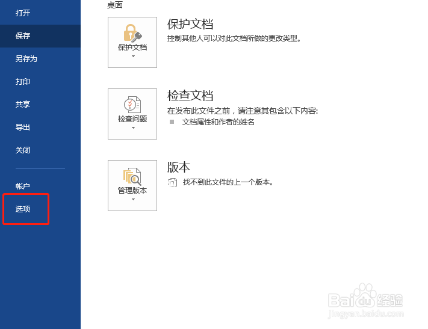The image size is (428, 329).
Task: Choose 另存为 from the sidebar
Action: [x=40, y=59]
